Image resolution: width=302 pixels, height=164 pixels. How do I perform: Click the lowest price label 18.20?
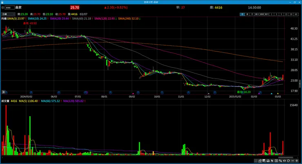click(244, 92)
